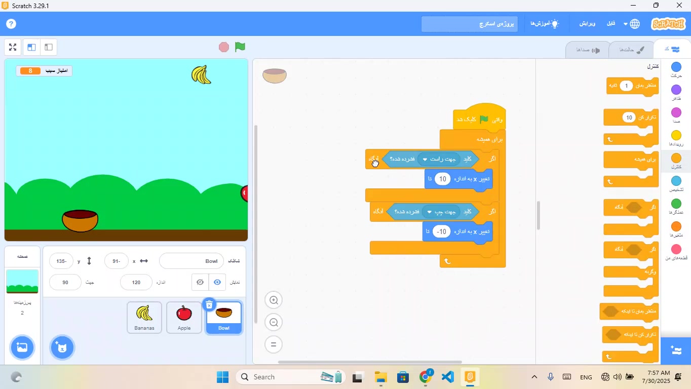The width and height of the screenshot is (691, 389).
Task: Select the Bananas sprite thumbnail
Action: click(x=144, y=318)
